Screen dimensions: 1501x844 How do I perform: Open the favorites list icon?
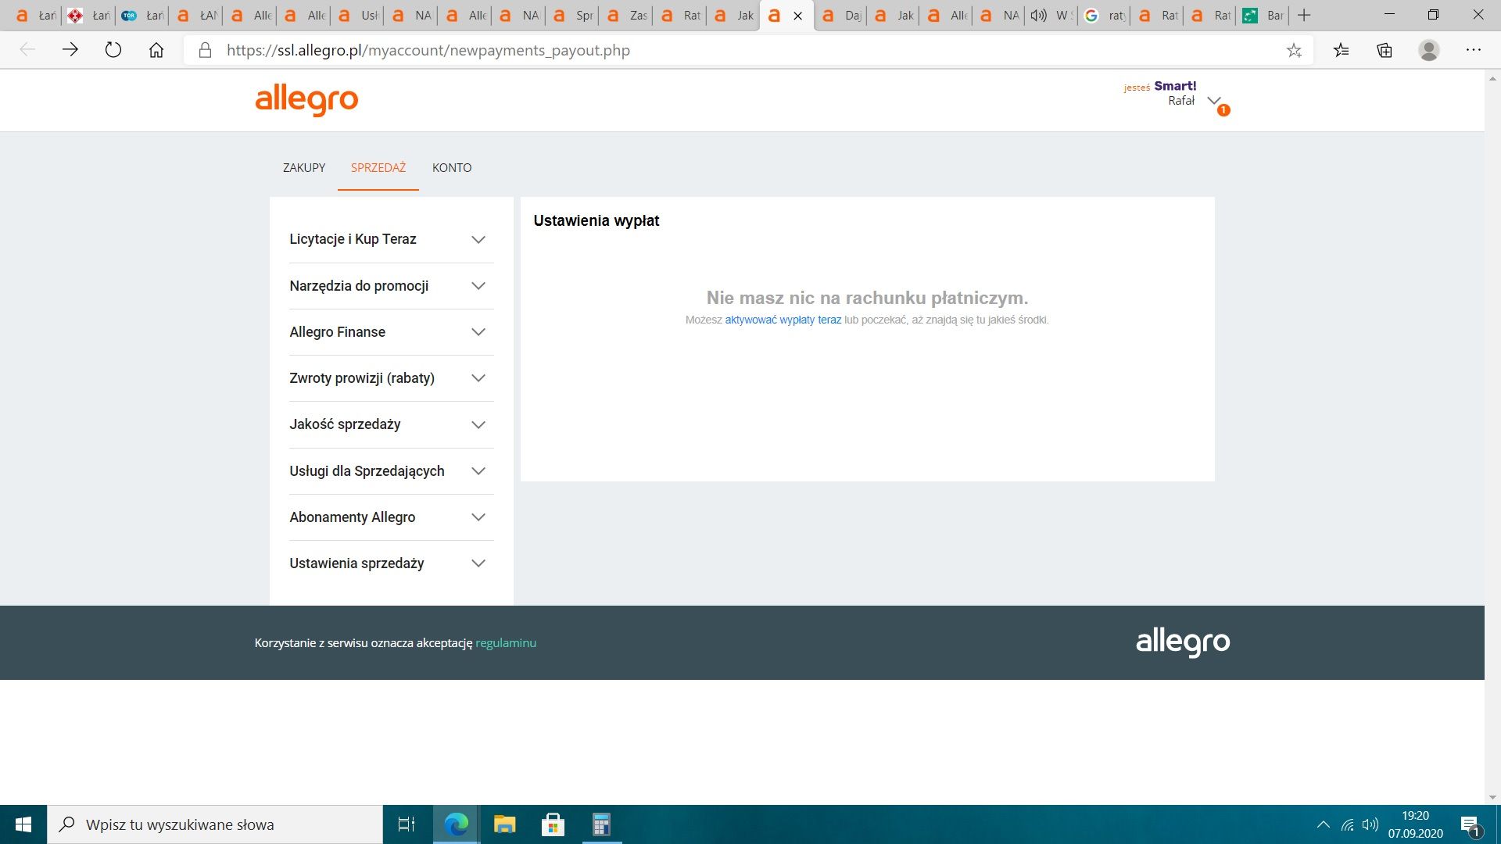click(1342, 50)
